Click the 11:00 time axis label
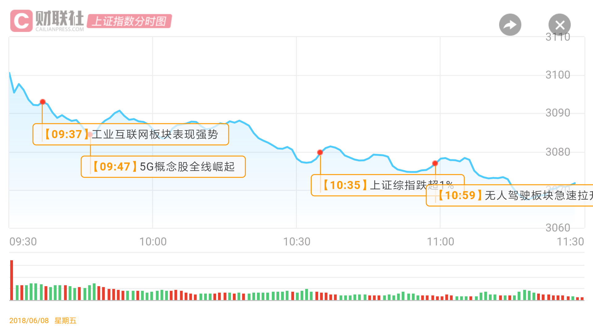This screenshot has width=593, height=333. click(440, 242)
